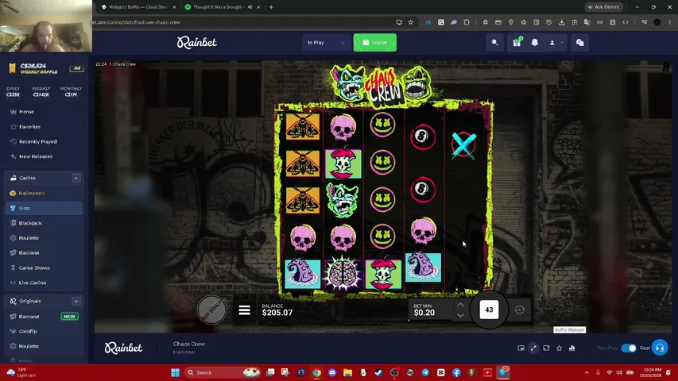Image resolution: width=678 pixels, height=381 pixels.
Task: Open the rewards gift box icon
Action: point(517,42)
